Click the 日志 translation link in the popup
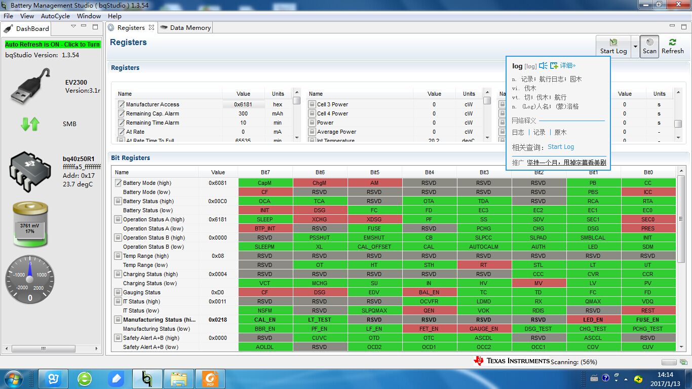Viewport: 692px width, 389px height. point(518,132)
